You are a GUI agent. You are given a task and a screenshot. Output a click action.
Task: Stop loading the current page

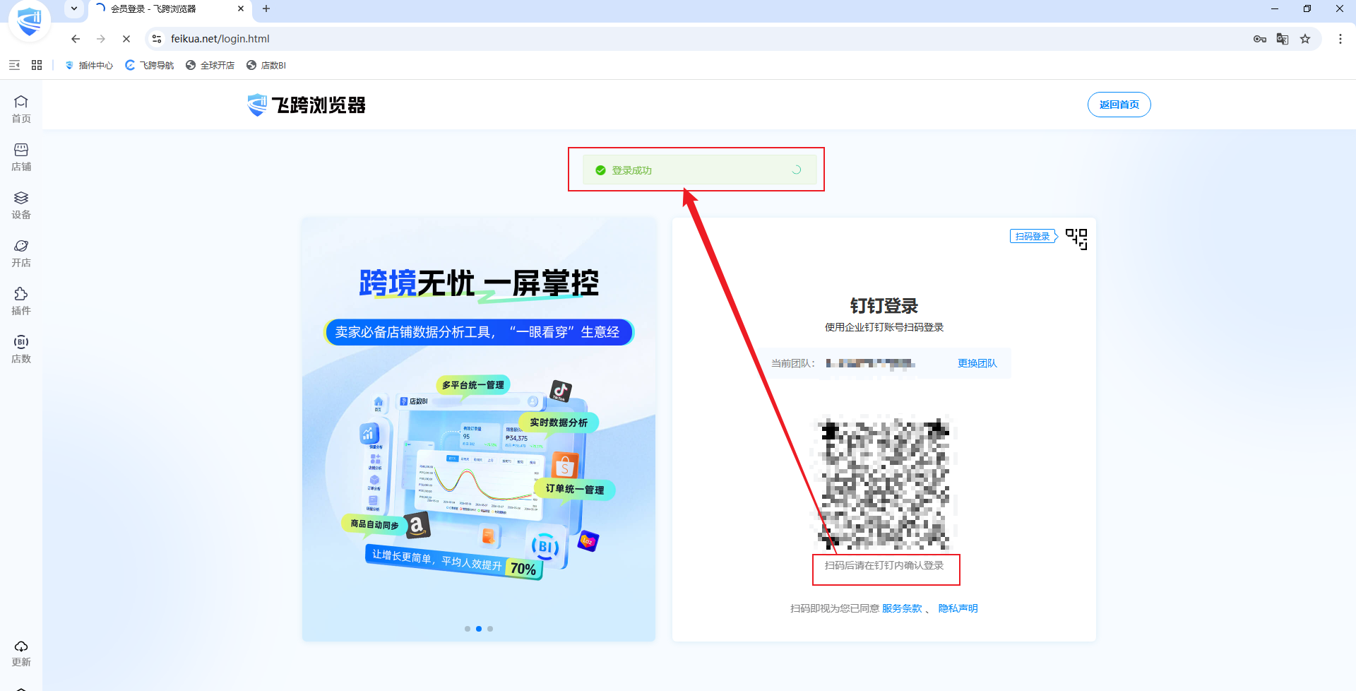[126, 39]
